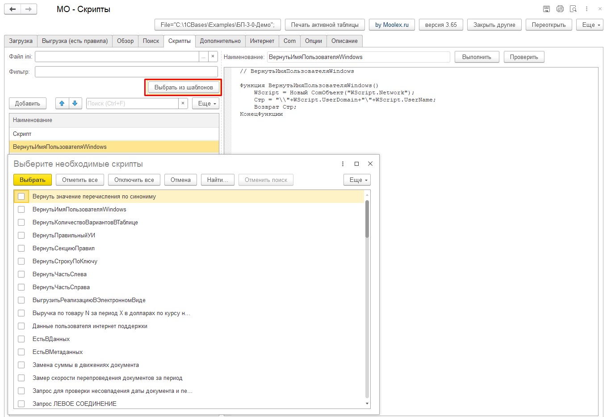Select checkbox next to ВернутьСекциюПравил
Screen dimensions: 607x417
pos(21,248)
